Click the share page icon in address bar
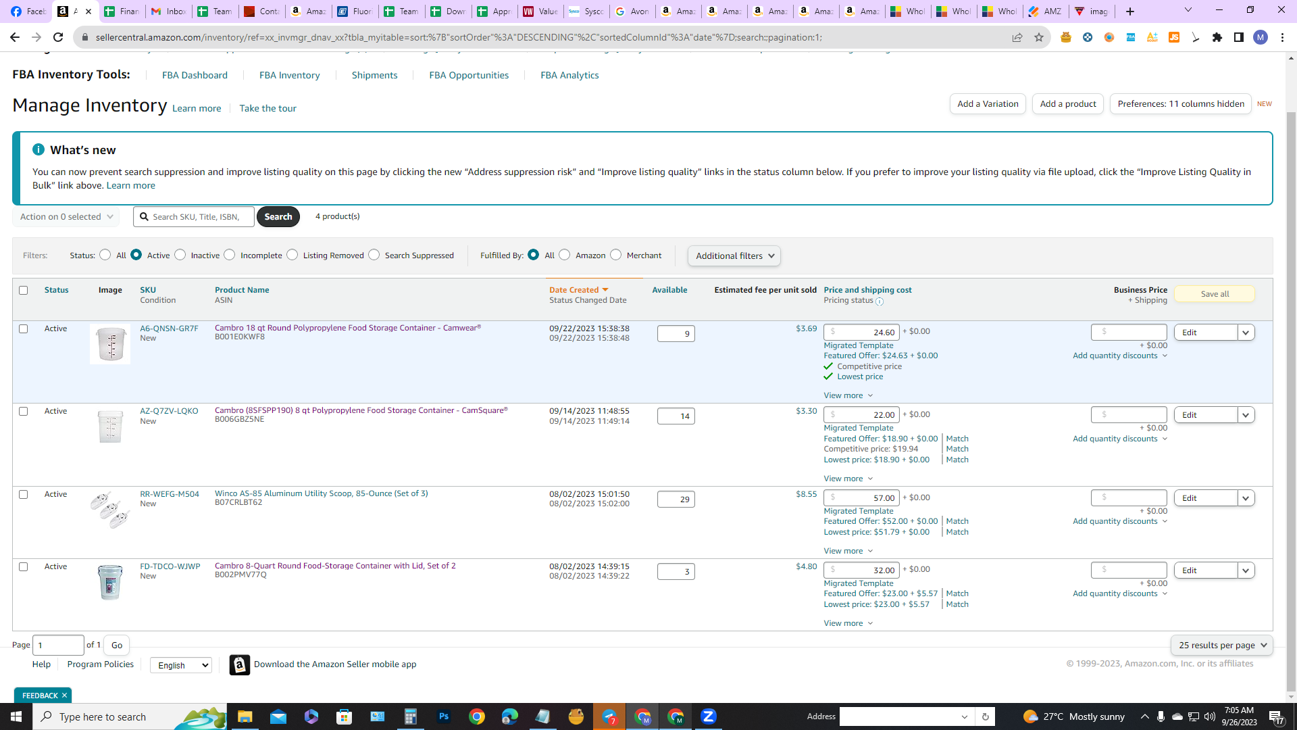The image size is (1297, 730). pos(1017,37)
